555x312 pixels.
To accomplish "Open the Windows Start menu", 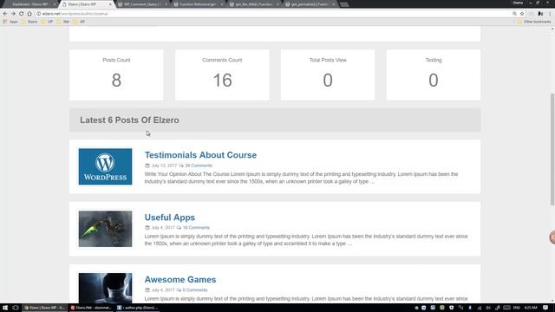I will pos(5,308).
